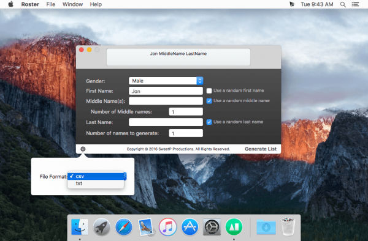368x241 pixels.
Task: Click the Number of names to generate field
Action: (186, 133)
